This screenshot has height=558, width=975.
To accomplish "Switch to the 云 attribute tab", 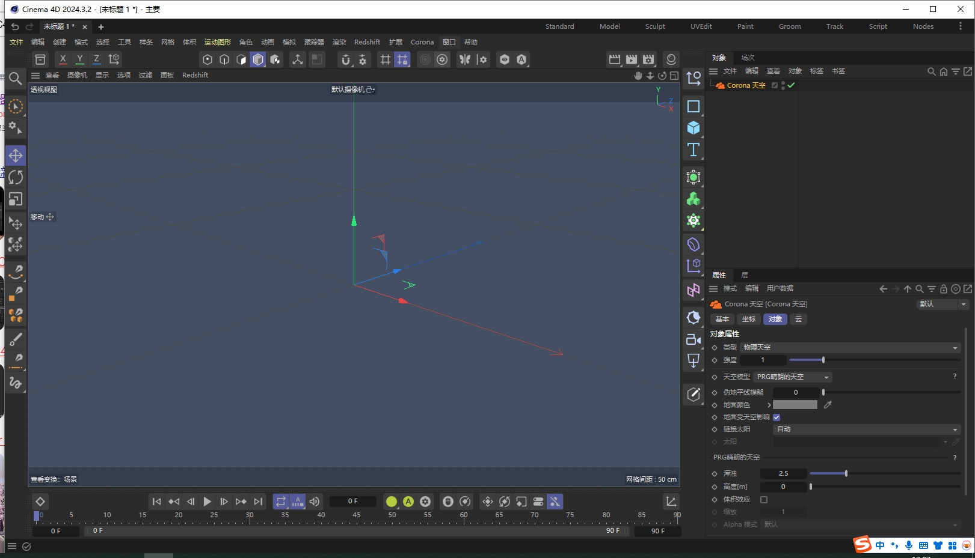I will pos(798,320).
